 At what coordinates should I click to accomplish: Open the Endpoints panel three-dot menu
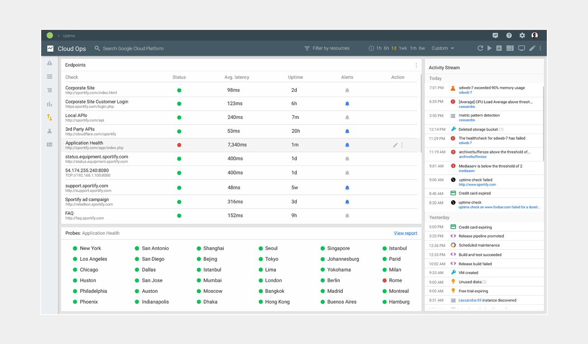[416, 66]
